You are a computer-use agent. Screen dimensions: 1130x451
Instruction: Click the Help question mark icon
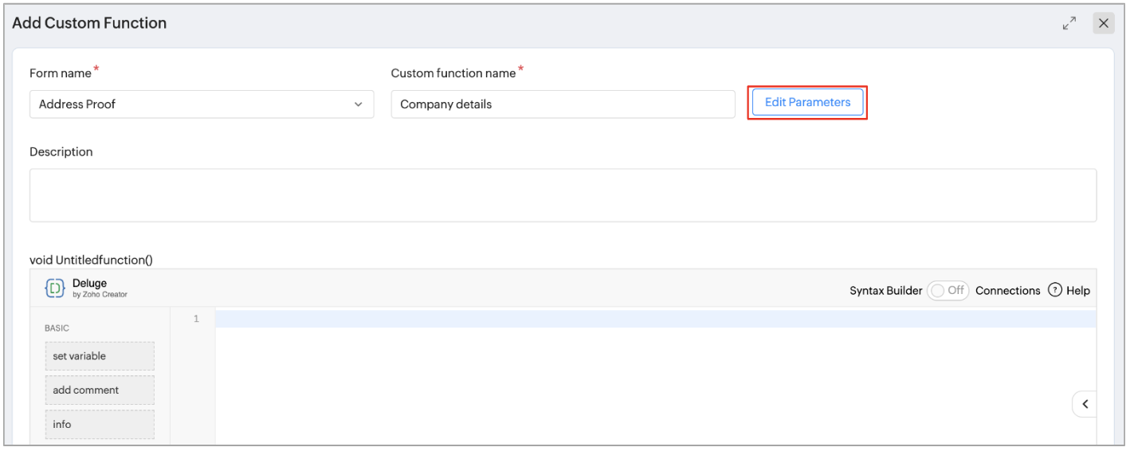pyautogui.click(x=1055, y=290)
